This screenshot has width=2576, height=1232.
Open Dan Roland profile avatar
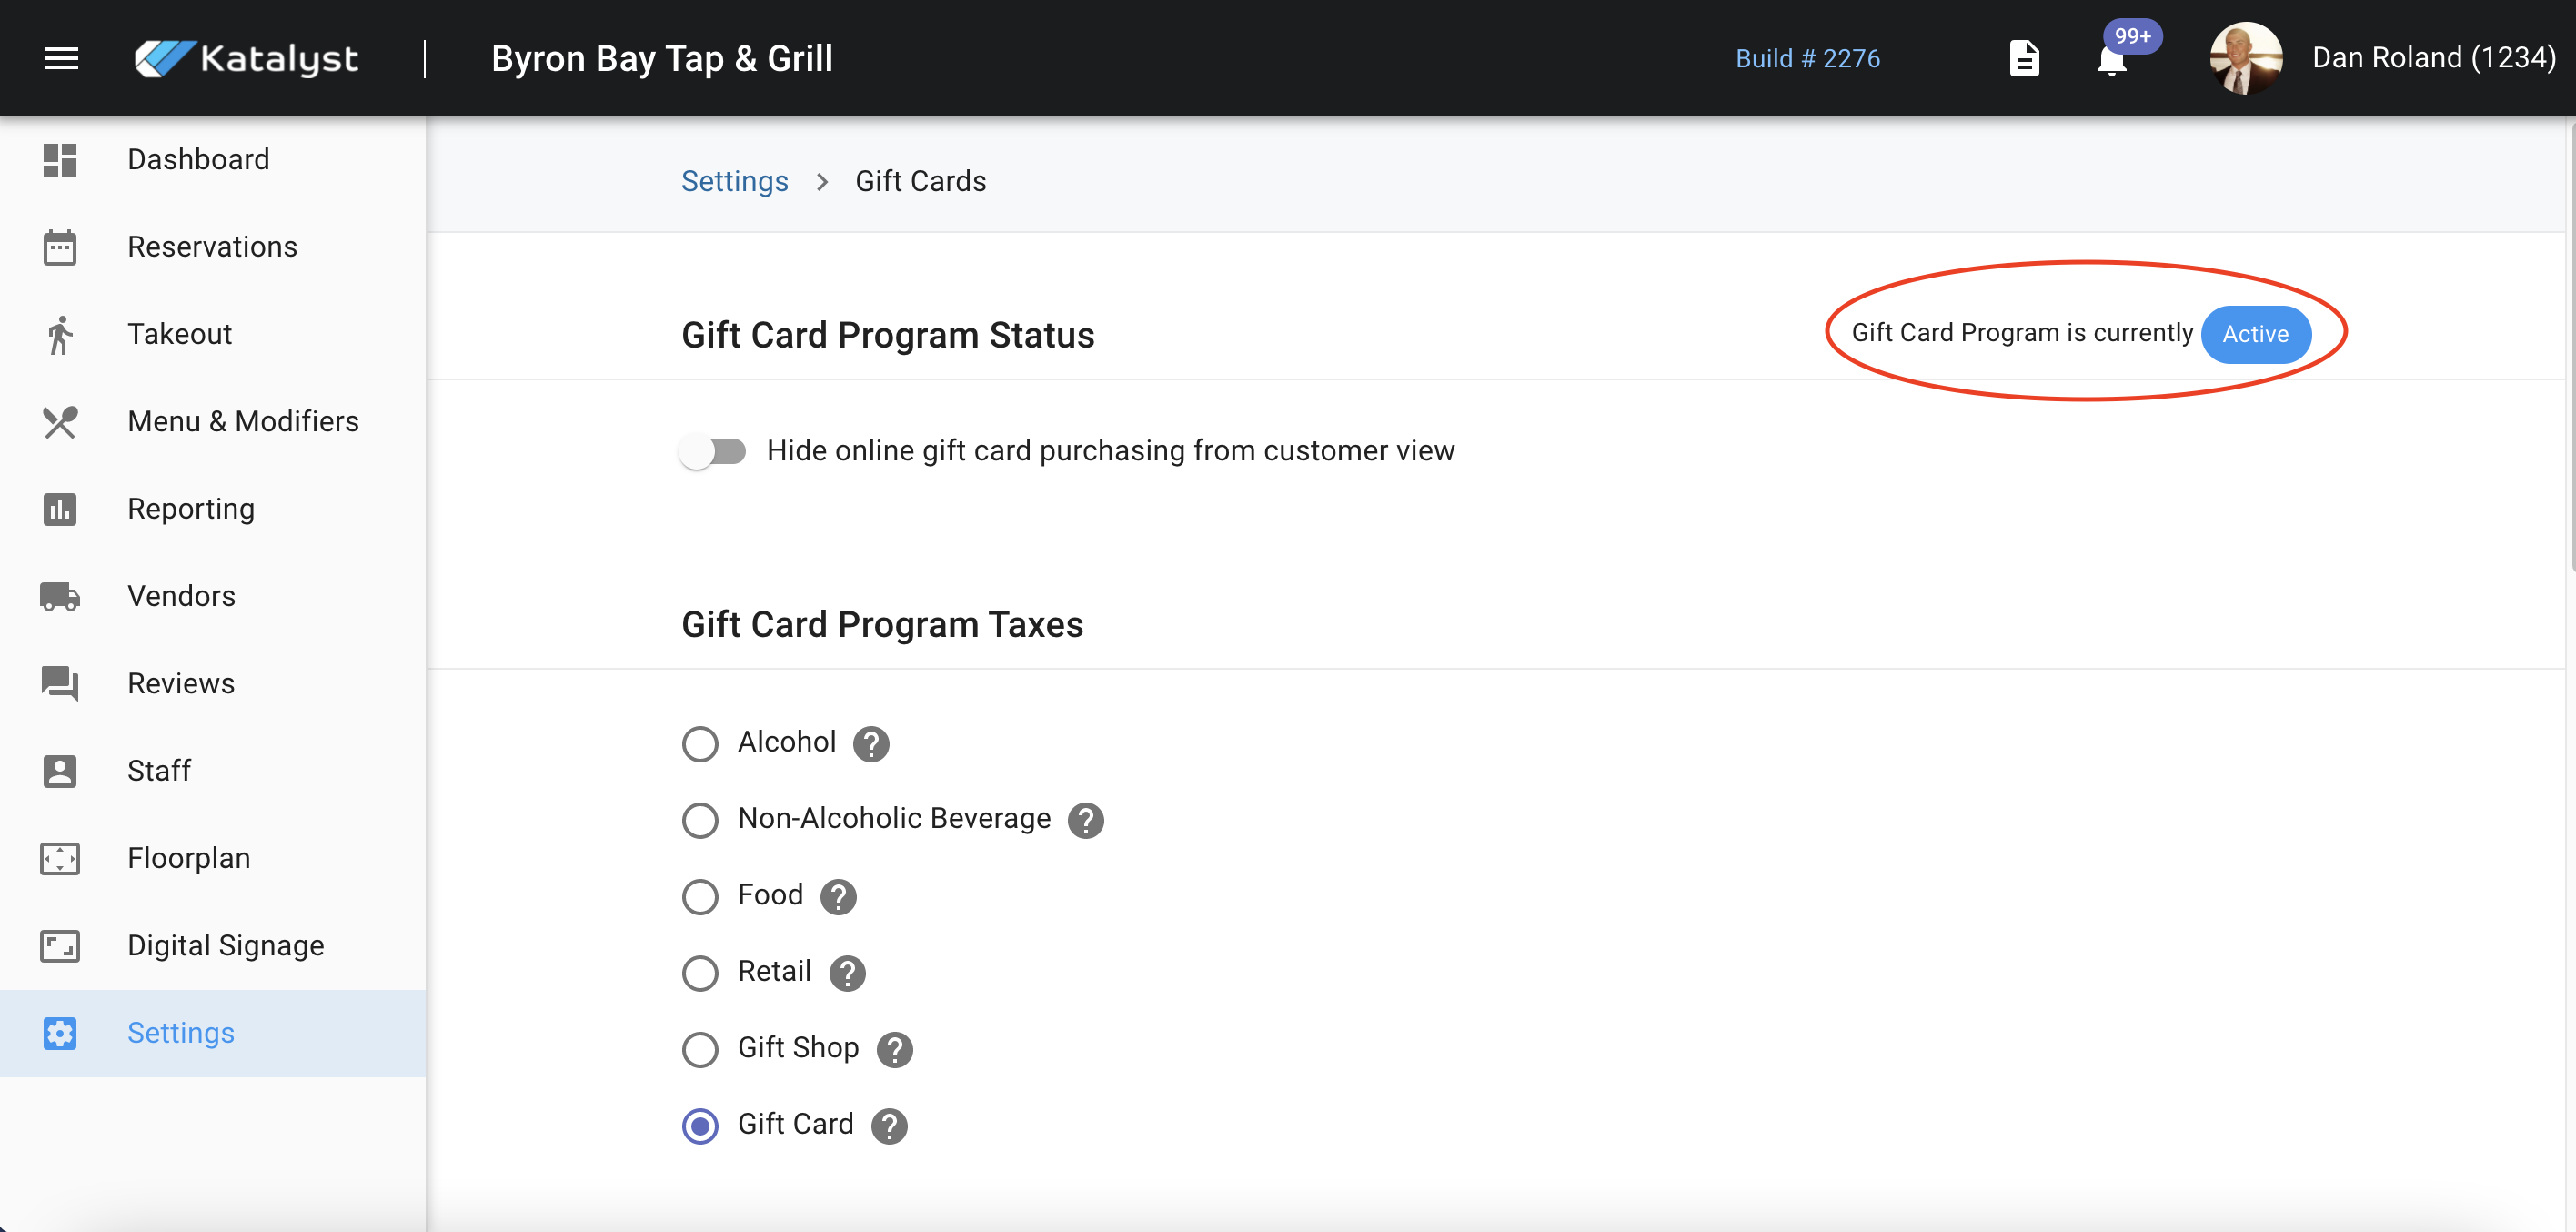[2245, 58]
